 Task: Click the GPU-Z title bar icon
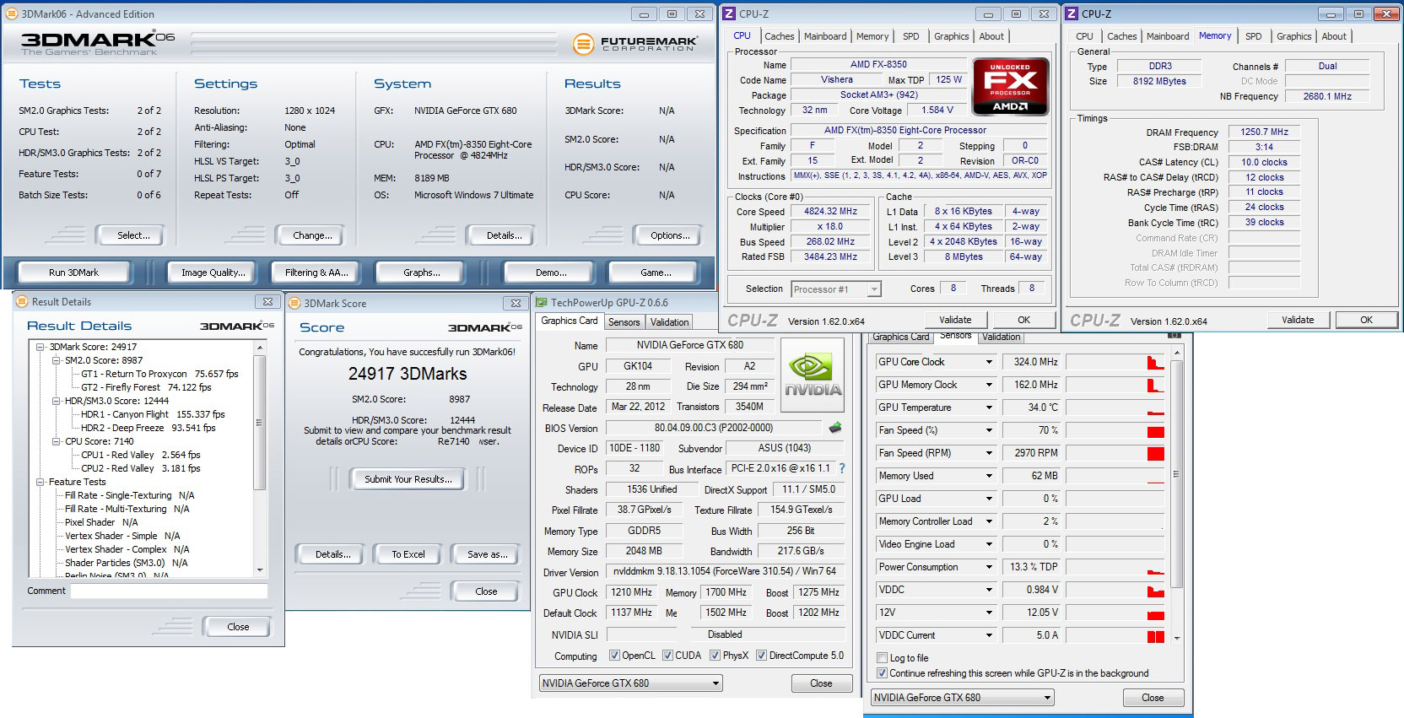[541, 303]
